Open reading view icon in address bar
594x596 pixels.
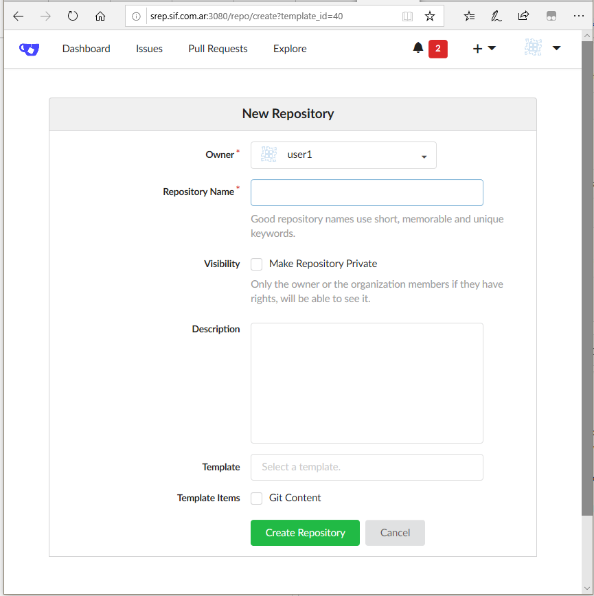click(x=407, y=16)
